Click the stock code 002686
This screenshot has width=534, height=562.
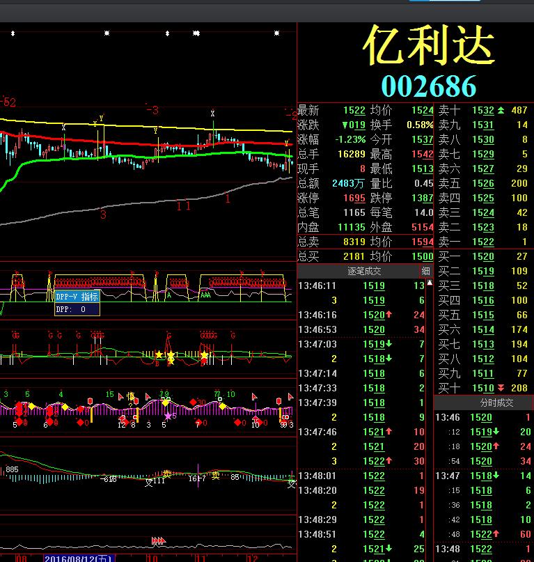click(429, 86)
